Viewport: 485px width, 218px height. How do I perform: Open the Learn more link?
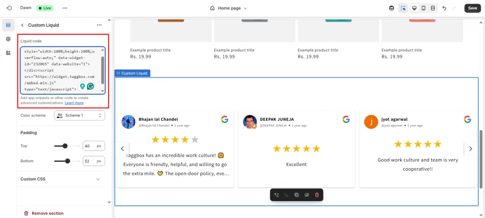[74, 103]
